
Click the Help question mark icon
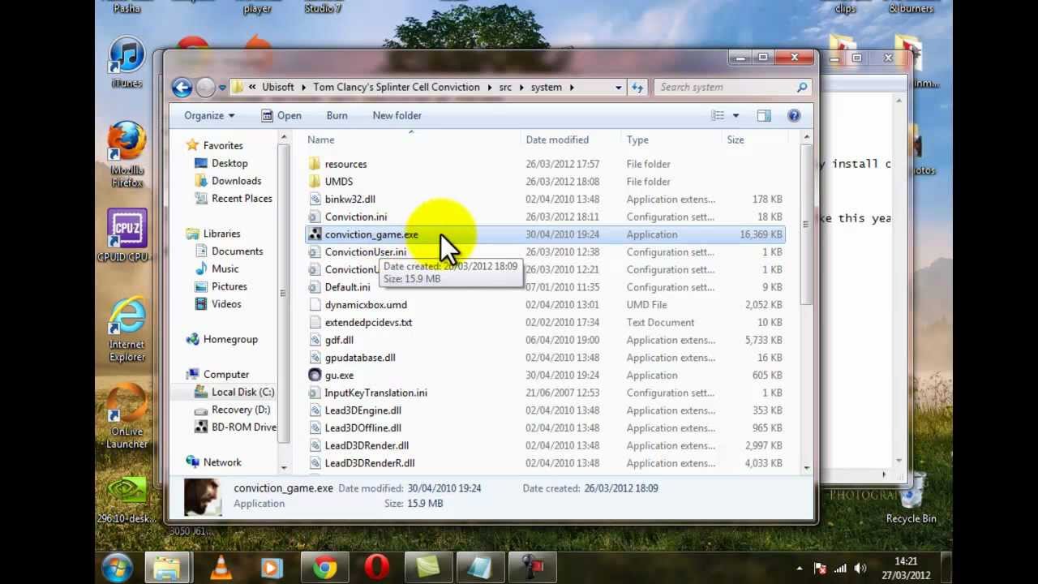click(794, 115)
